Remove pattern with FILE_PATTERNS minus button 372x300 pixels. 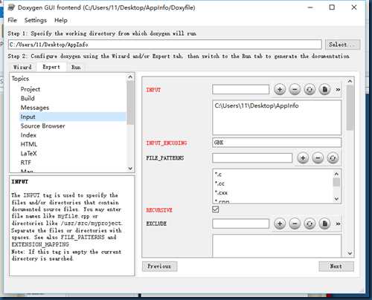point(318,157)
